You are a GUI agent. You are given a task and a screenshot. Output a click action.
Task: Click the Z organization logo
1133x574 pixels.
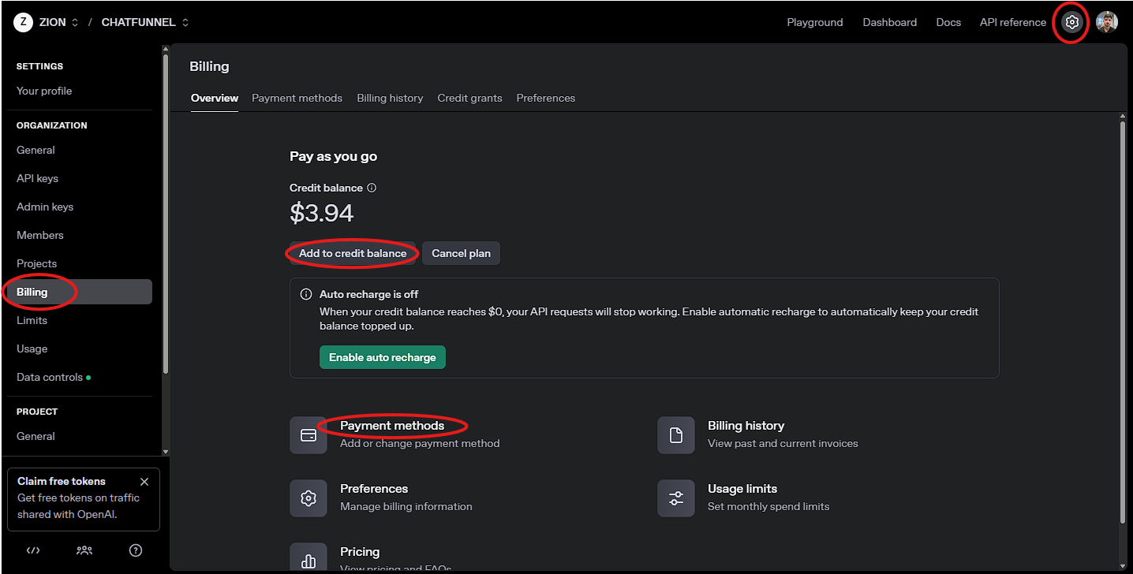23,22
